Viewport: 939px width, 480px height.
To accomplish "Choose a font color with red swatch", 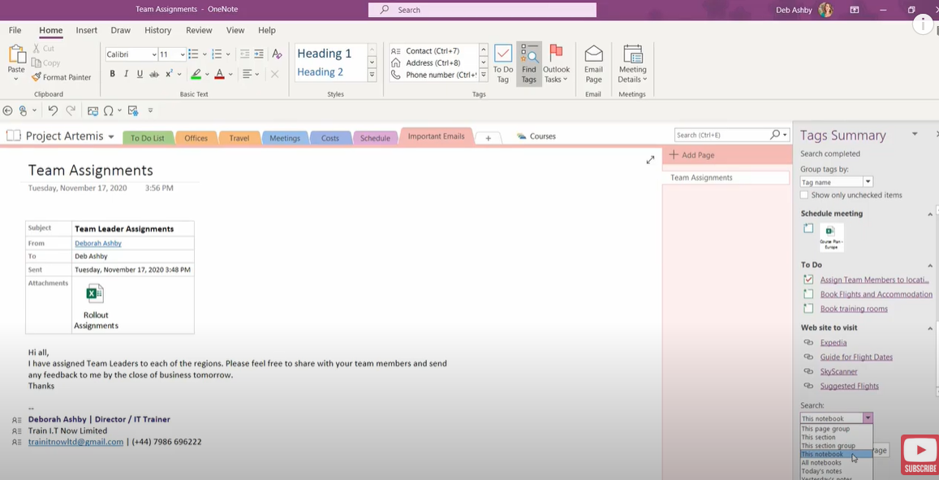I will pos(221,74).
